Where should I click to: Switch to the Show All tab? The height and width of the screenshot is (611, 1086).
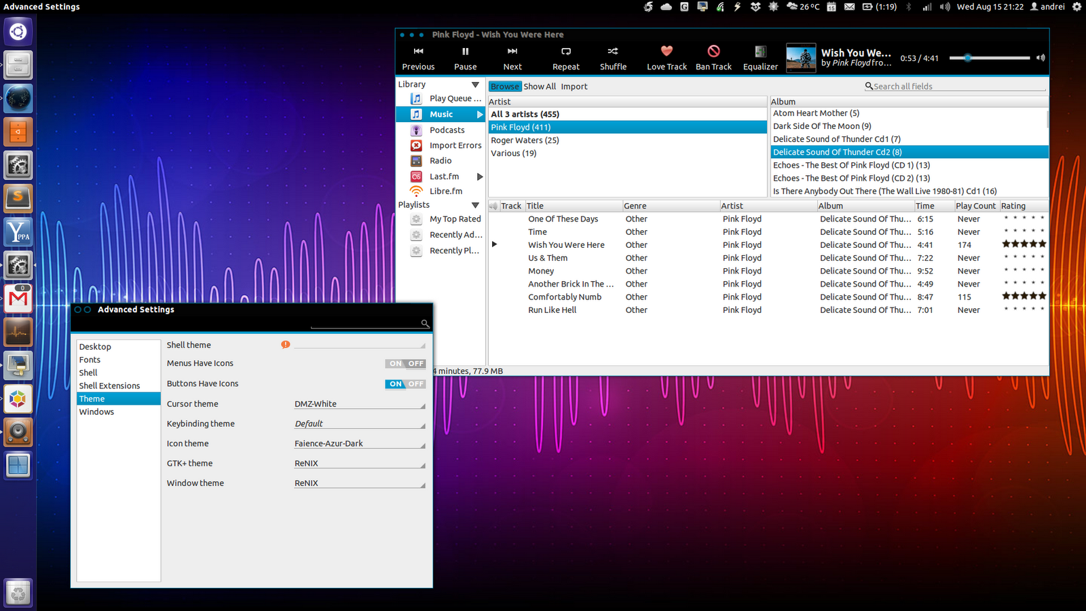[539, 86]
